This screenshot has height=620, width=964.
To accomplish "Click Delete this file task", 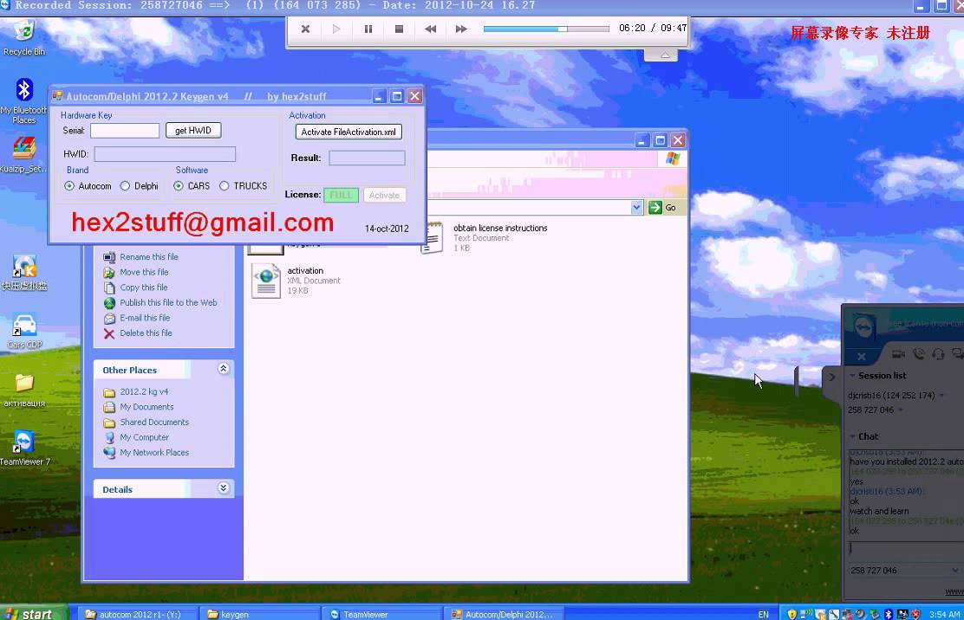I will [146, 333].
